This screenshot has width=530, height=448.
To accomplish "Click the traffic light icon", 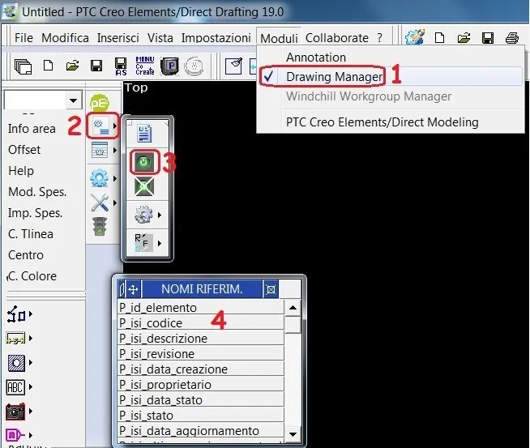I will click(x=100, y=226).
